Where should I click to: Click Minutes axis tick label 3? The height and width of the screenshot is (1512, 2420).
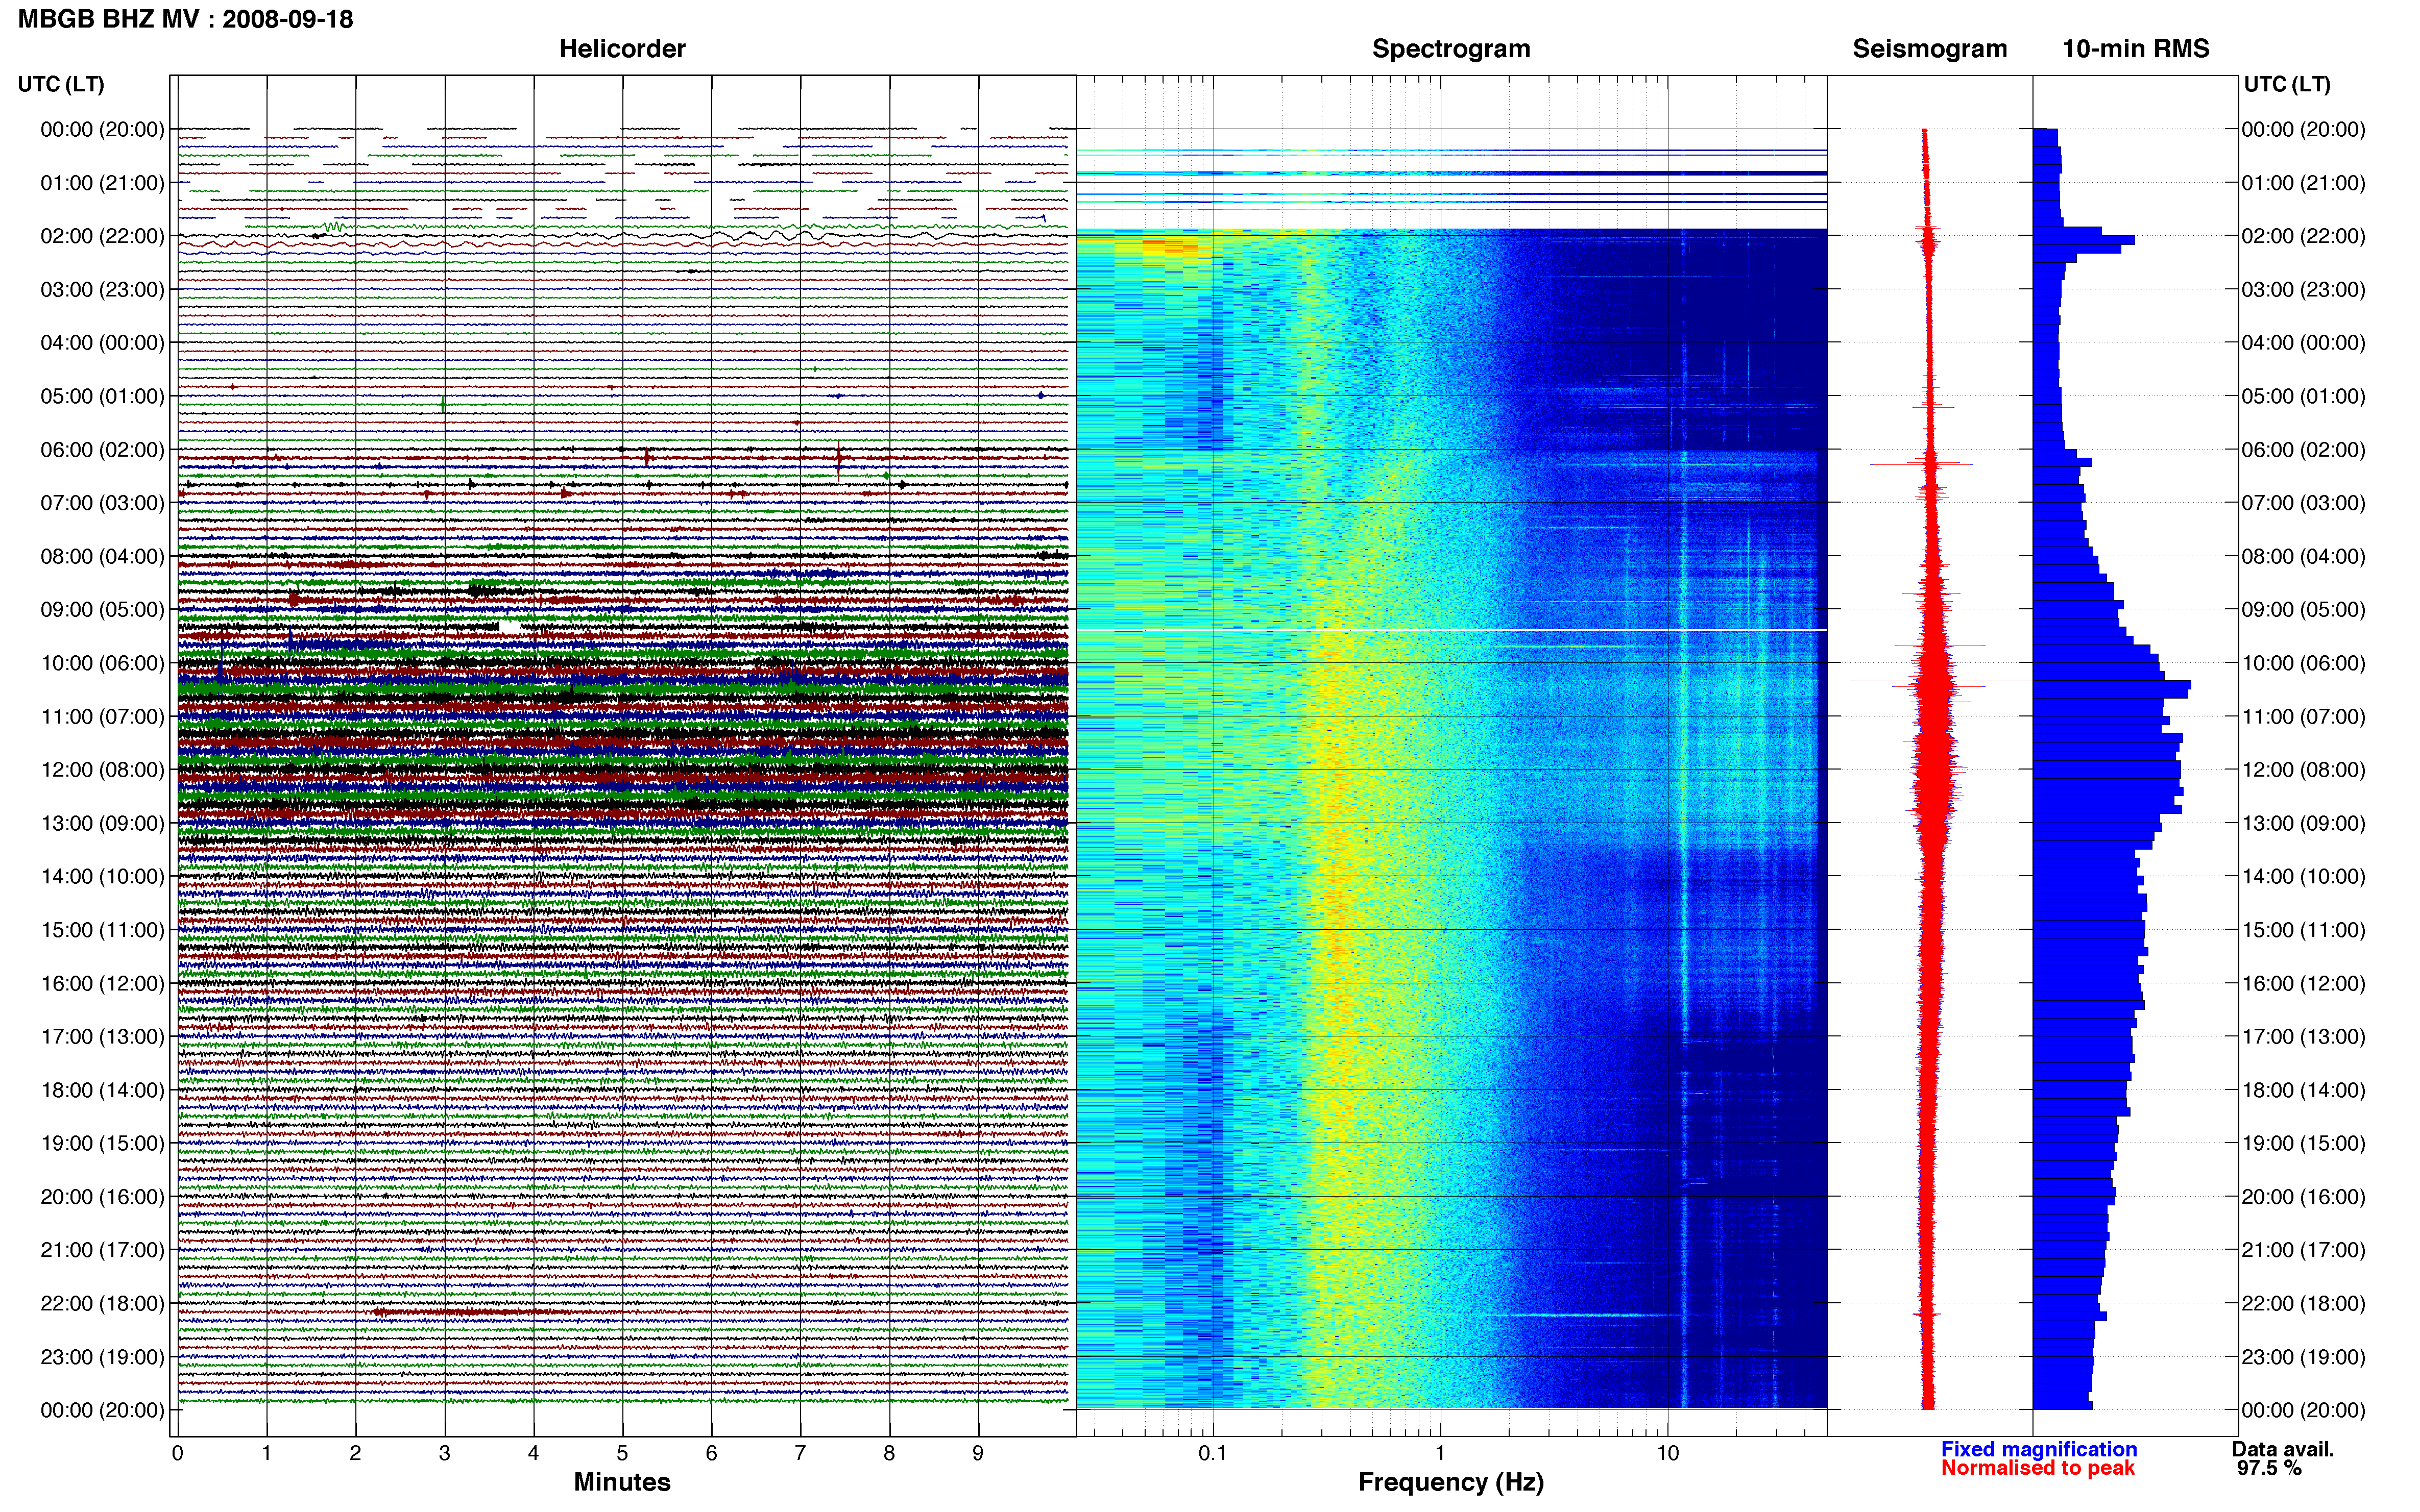tap(444, 1454)
